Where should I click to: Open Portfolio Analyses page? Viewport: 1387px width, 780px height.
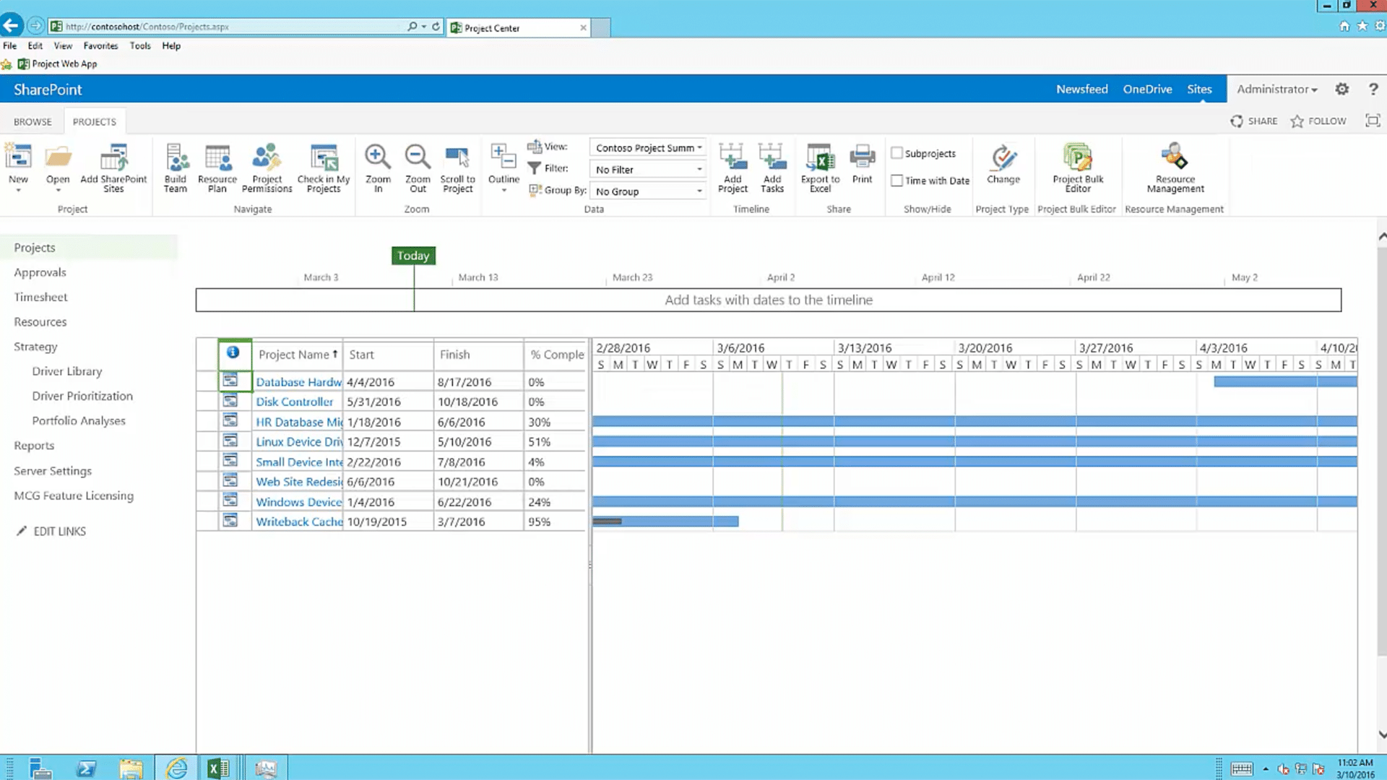(79, 420)
